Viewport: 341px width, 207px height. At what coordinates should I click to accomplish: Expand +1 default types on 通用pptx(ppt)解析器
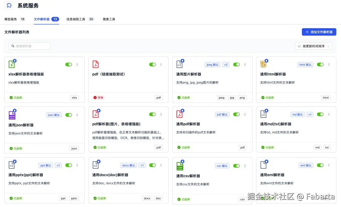[x=58, y=165]
